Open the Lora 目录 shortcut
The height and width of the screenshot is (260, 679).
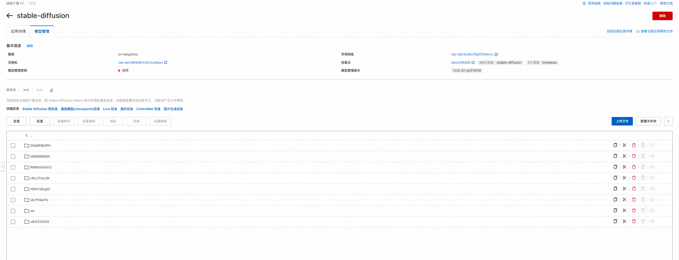pyautogui.click(x=110, y=109)
